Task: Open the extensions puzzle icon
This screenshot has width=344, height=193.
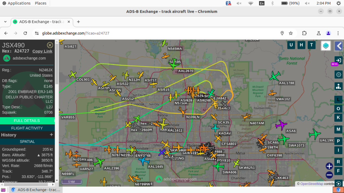Action: coord(304,33)
